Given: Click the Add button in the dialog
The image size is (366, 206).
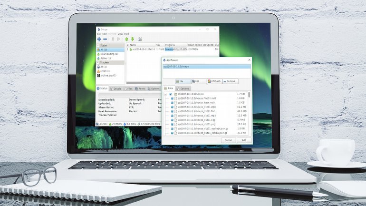Looking at the screenshot, I should point(244,140).
